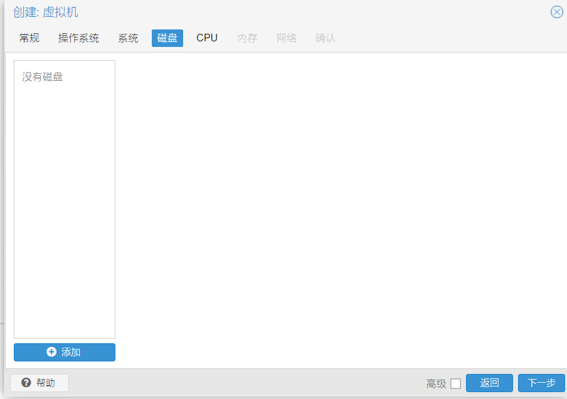Switch to the 常规 tab

coord(29,38)
